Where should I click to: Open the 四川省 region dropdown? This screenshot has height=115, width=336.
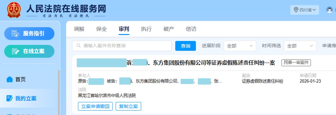(x=305, y=10)
